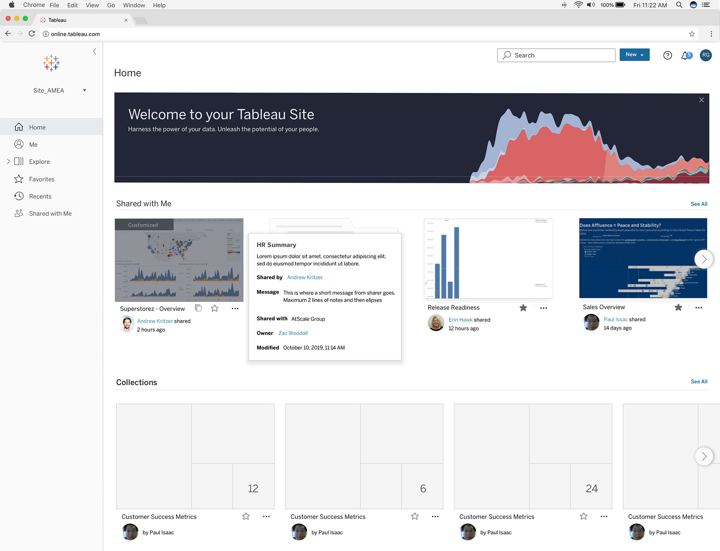Open the View menu in menu bar
The height and width of the screenshot is (551, 720).
[92, 5]
